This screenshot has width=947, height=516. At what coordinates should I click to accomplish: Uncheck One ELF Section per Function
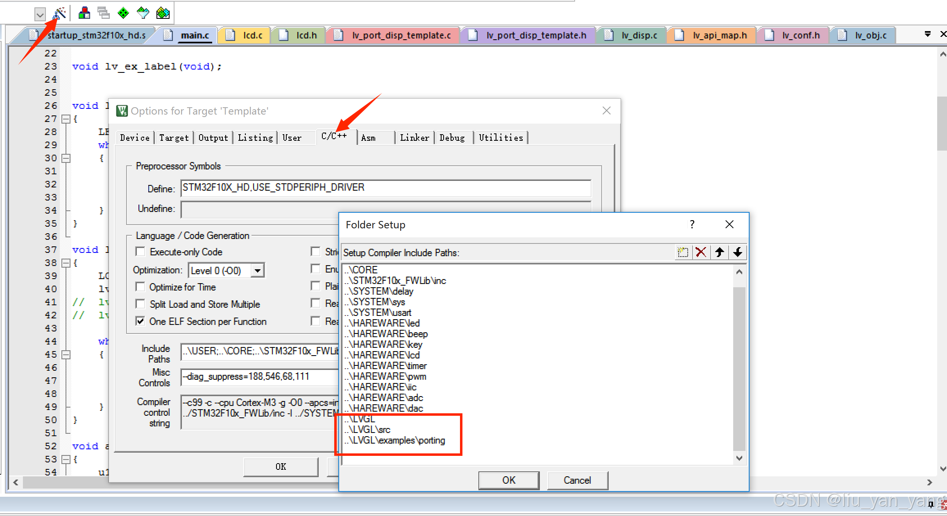pos(140,321)
